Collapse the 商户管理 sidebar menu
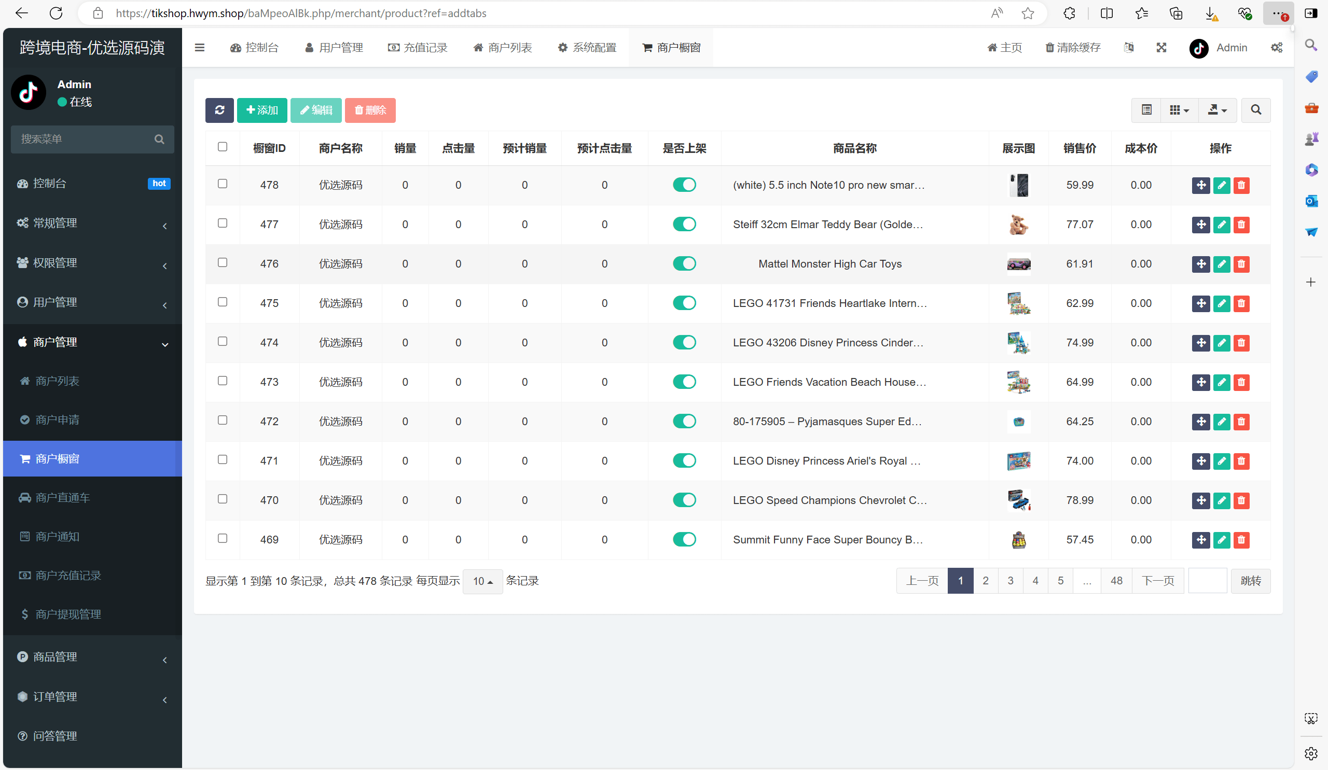The width and height of the screenshot is (1328, 770). (92, 342)
